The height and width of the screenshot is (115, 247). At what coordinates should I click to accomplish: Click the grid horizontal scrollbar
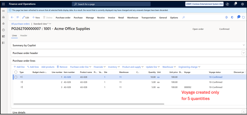(x=89, y=104)
